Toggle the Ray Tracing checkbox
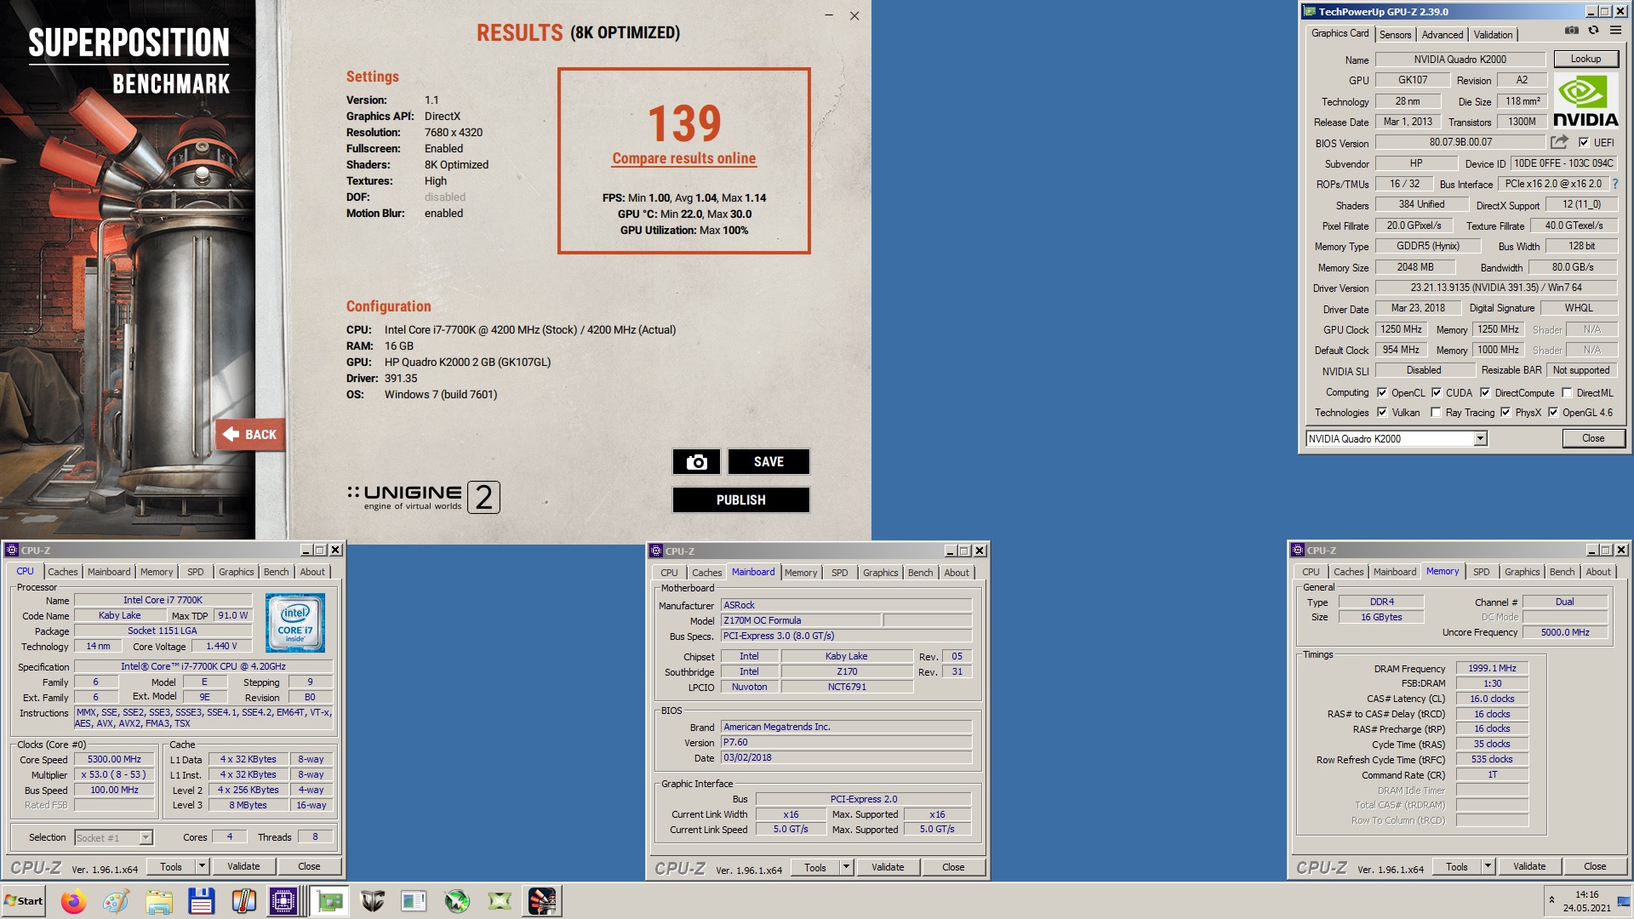 pyautogui.click(x=1437, y=413)
